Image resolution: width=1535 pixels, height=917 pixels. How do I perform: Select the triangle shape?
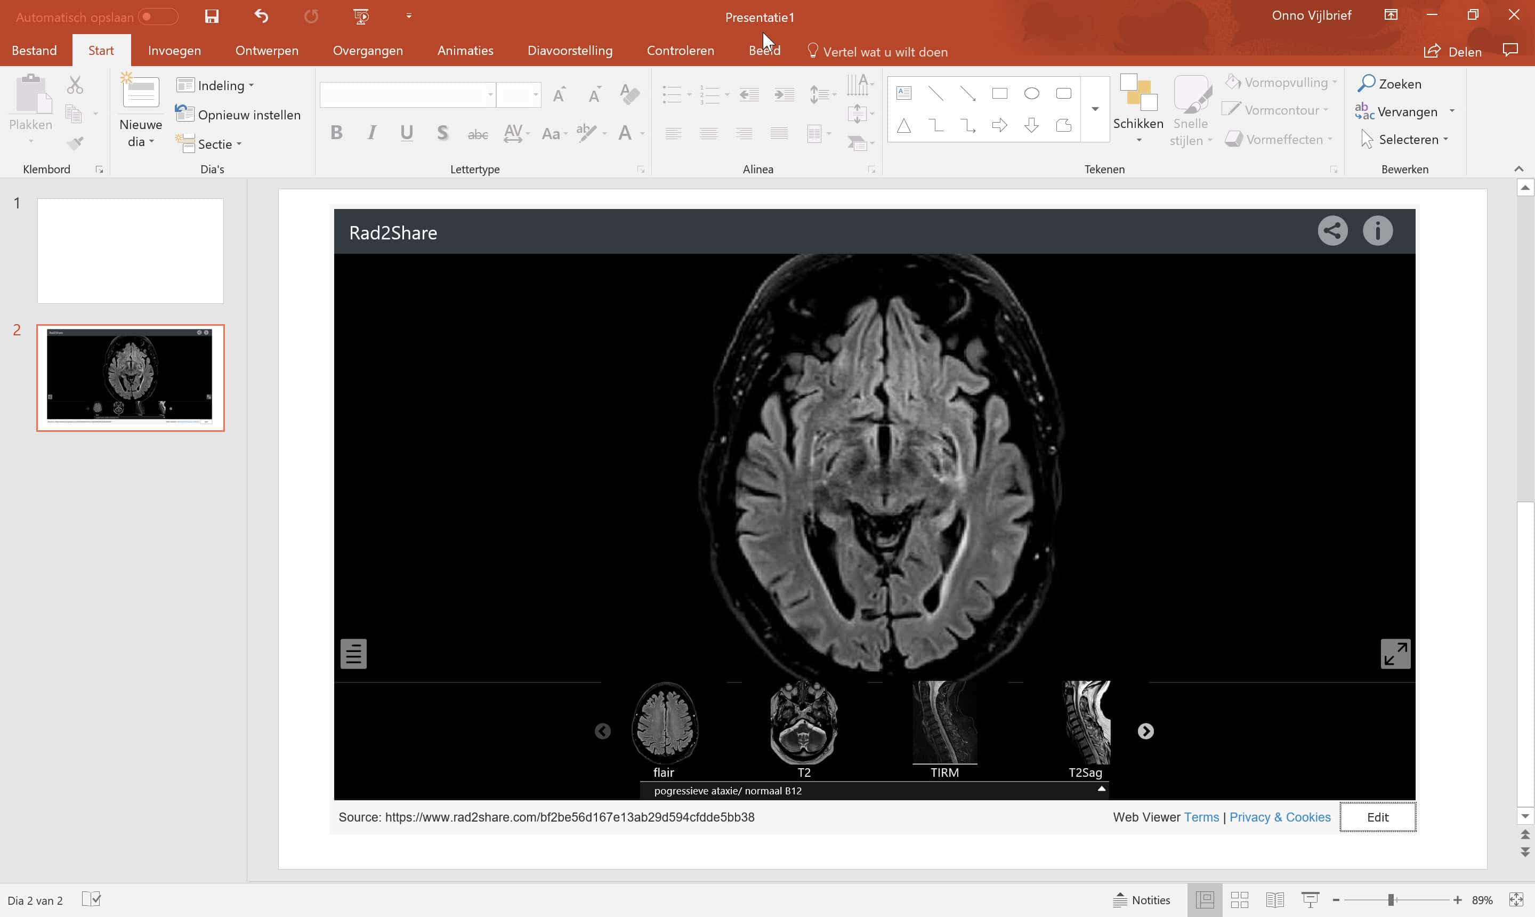click(904, 125)
